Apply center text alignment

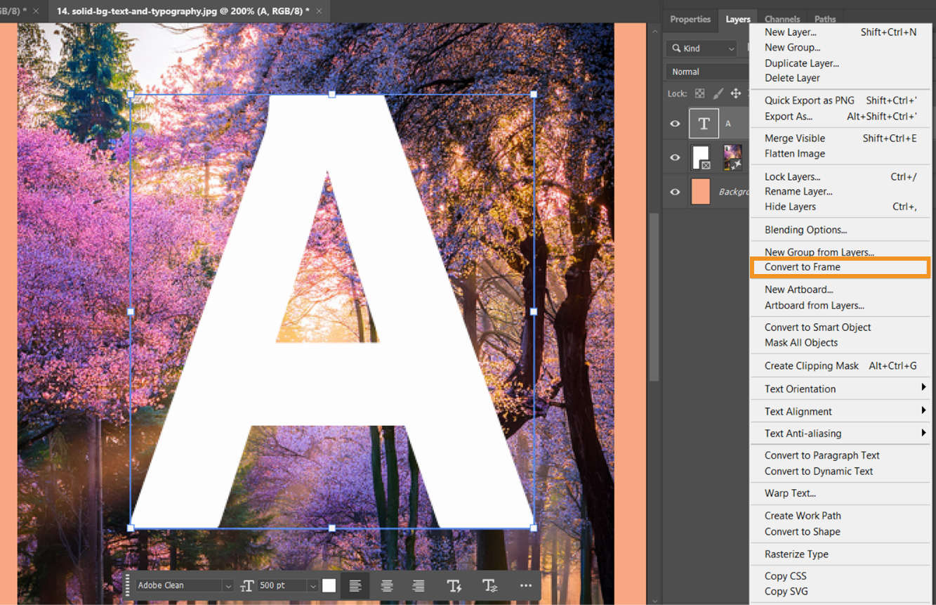click(386, 585)
